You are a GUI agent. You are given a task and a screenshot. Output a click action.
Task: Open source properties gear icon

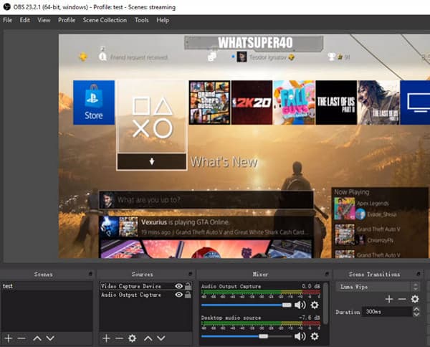click(132, 338)
